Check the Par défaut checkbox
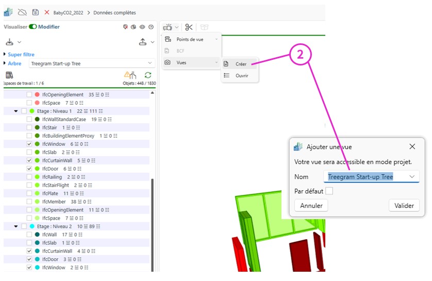The image size is (432, 281). (329, 191)
